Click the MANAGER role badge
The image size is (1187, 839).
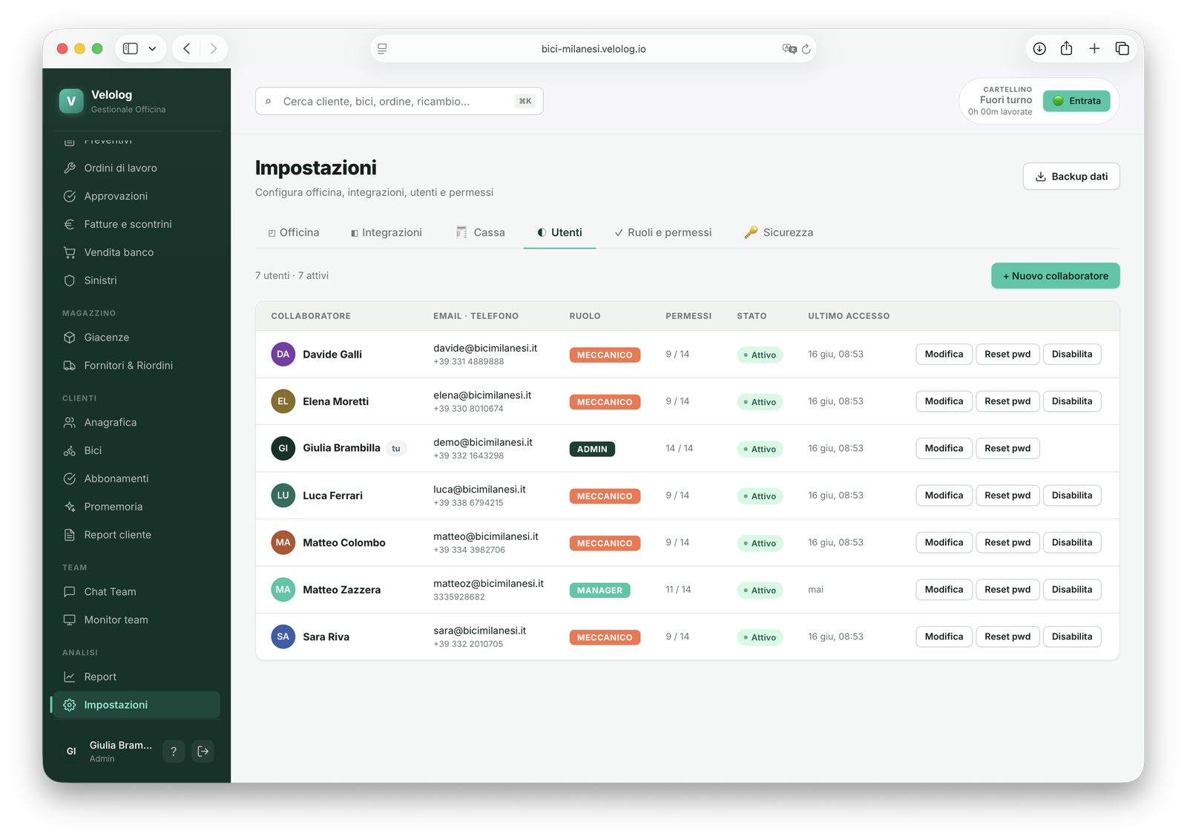point(599,590)
